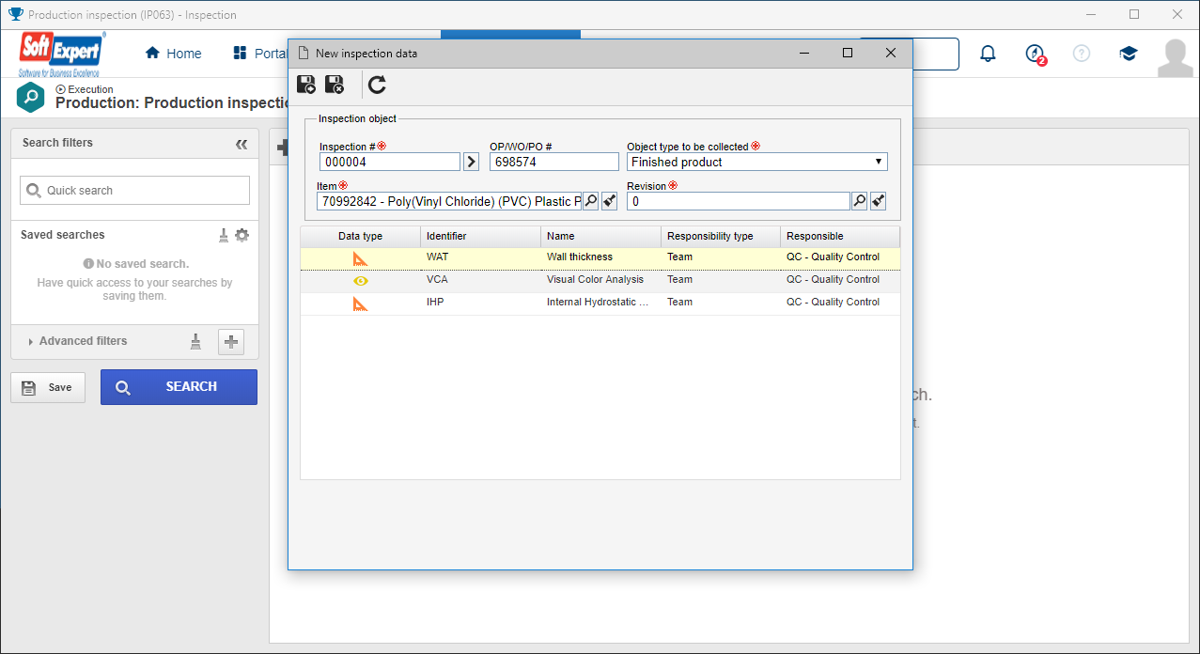Image resolution: width=1200 pixels, height=654 pixels.
Task: Click the save and exit icon
Action: [x=335, y=85]
